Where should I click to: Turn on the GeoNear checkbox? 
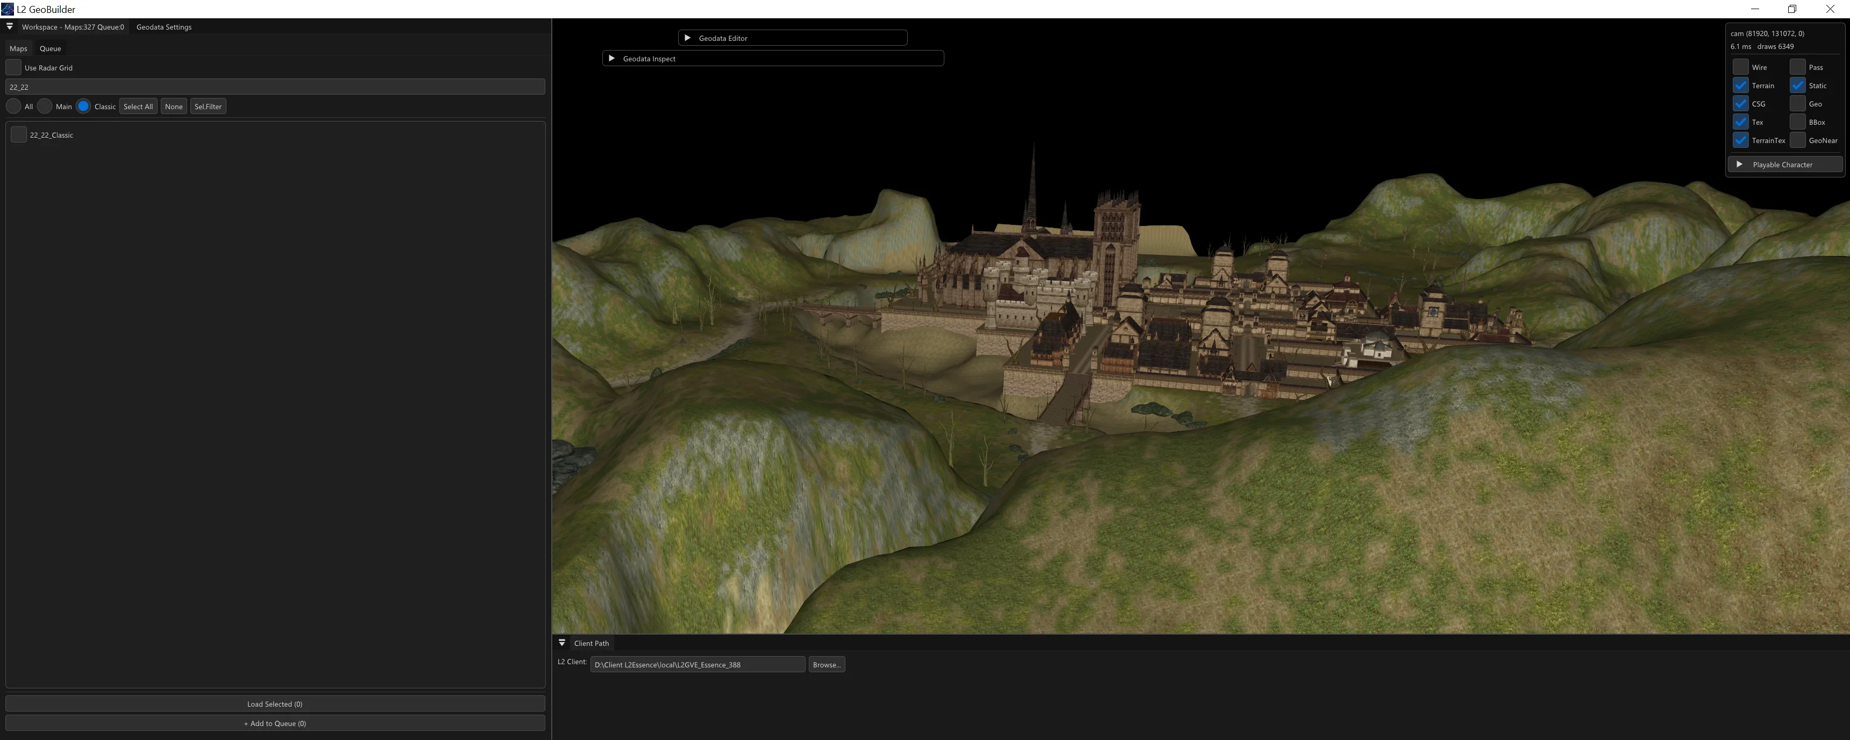(x=1797, y=140)
